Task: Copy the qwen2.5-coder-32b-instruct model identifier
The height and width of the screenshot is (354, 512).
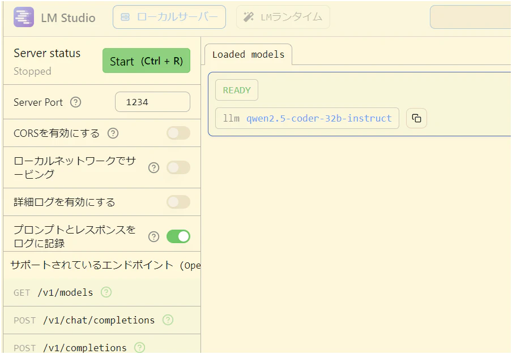Action: point(416,118)
